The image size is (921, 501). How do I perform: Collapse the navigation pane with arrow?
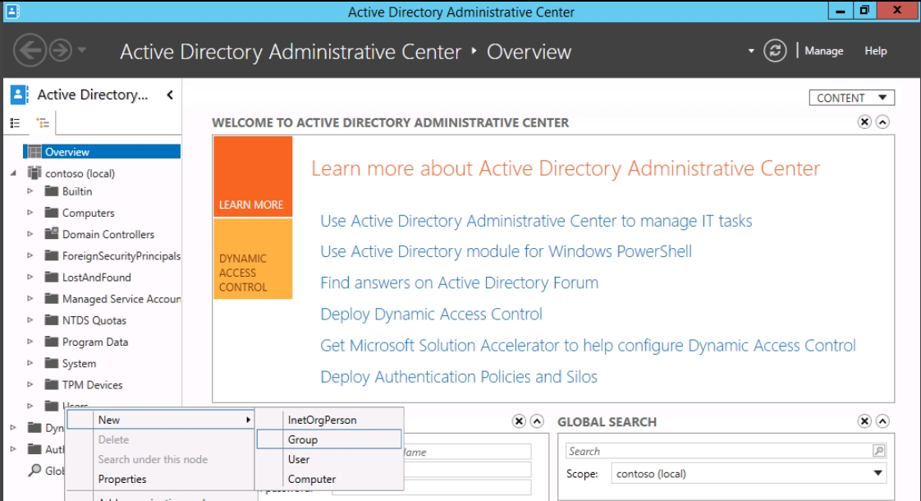click(170, 95)
